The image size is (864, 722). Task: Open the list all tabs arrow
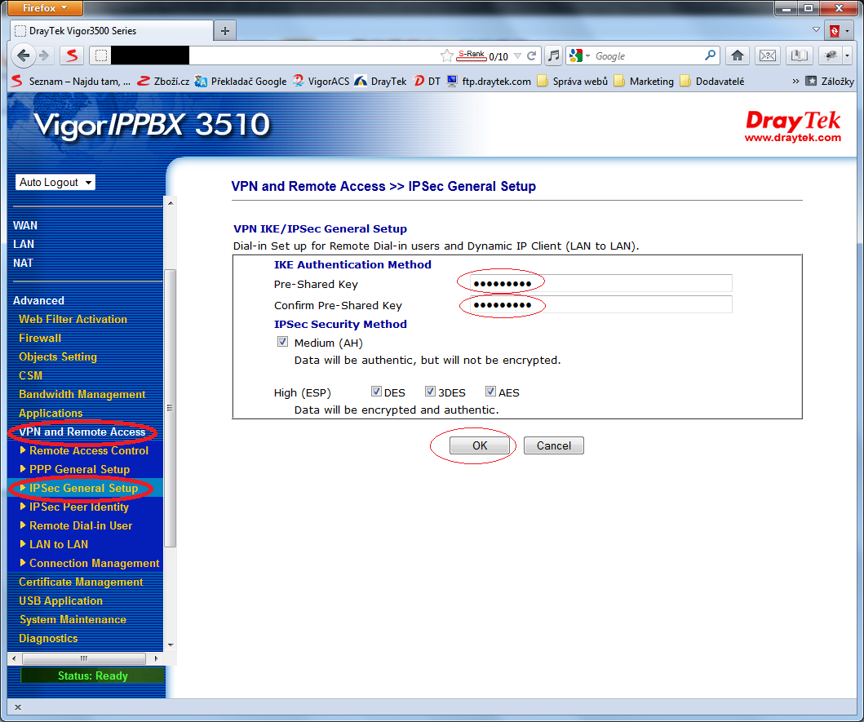[x=816, y=29]
